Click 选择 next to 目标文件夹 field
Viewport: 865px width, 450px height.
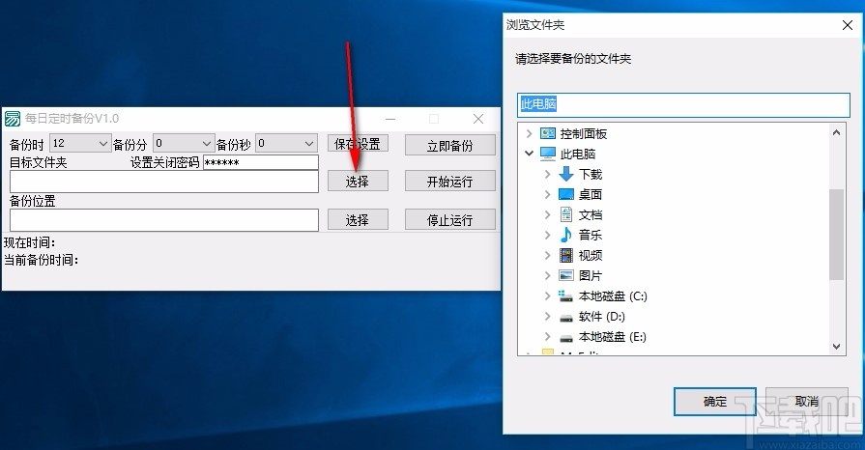coord(358,181)
